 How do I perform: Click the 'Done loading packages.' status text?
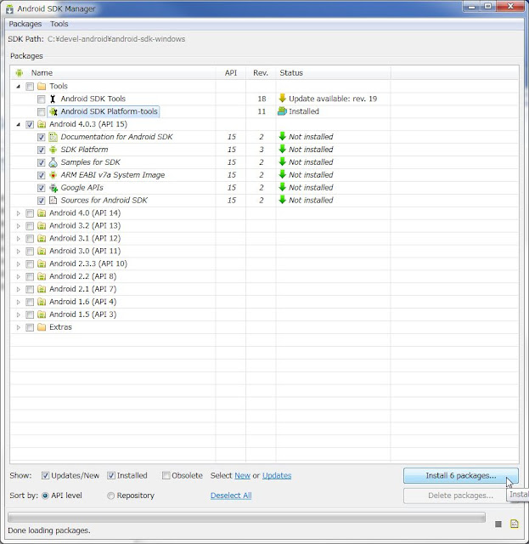coord(49,530)
